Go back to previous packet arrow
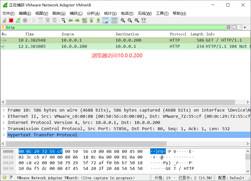 70,20
